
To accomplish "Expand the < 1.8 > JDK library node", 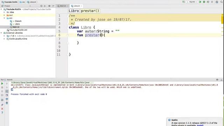I will click(4, 36).
